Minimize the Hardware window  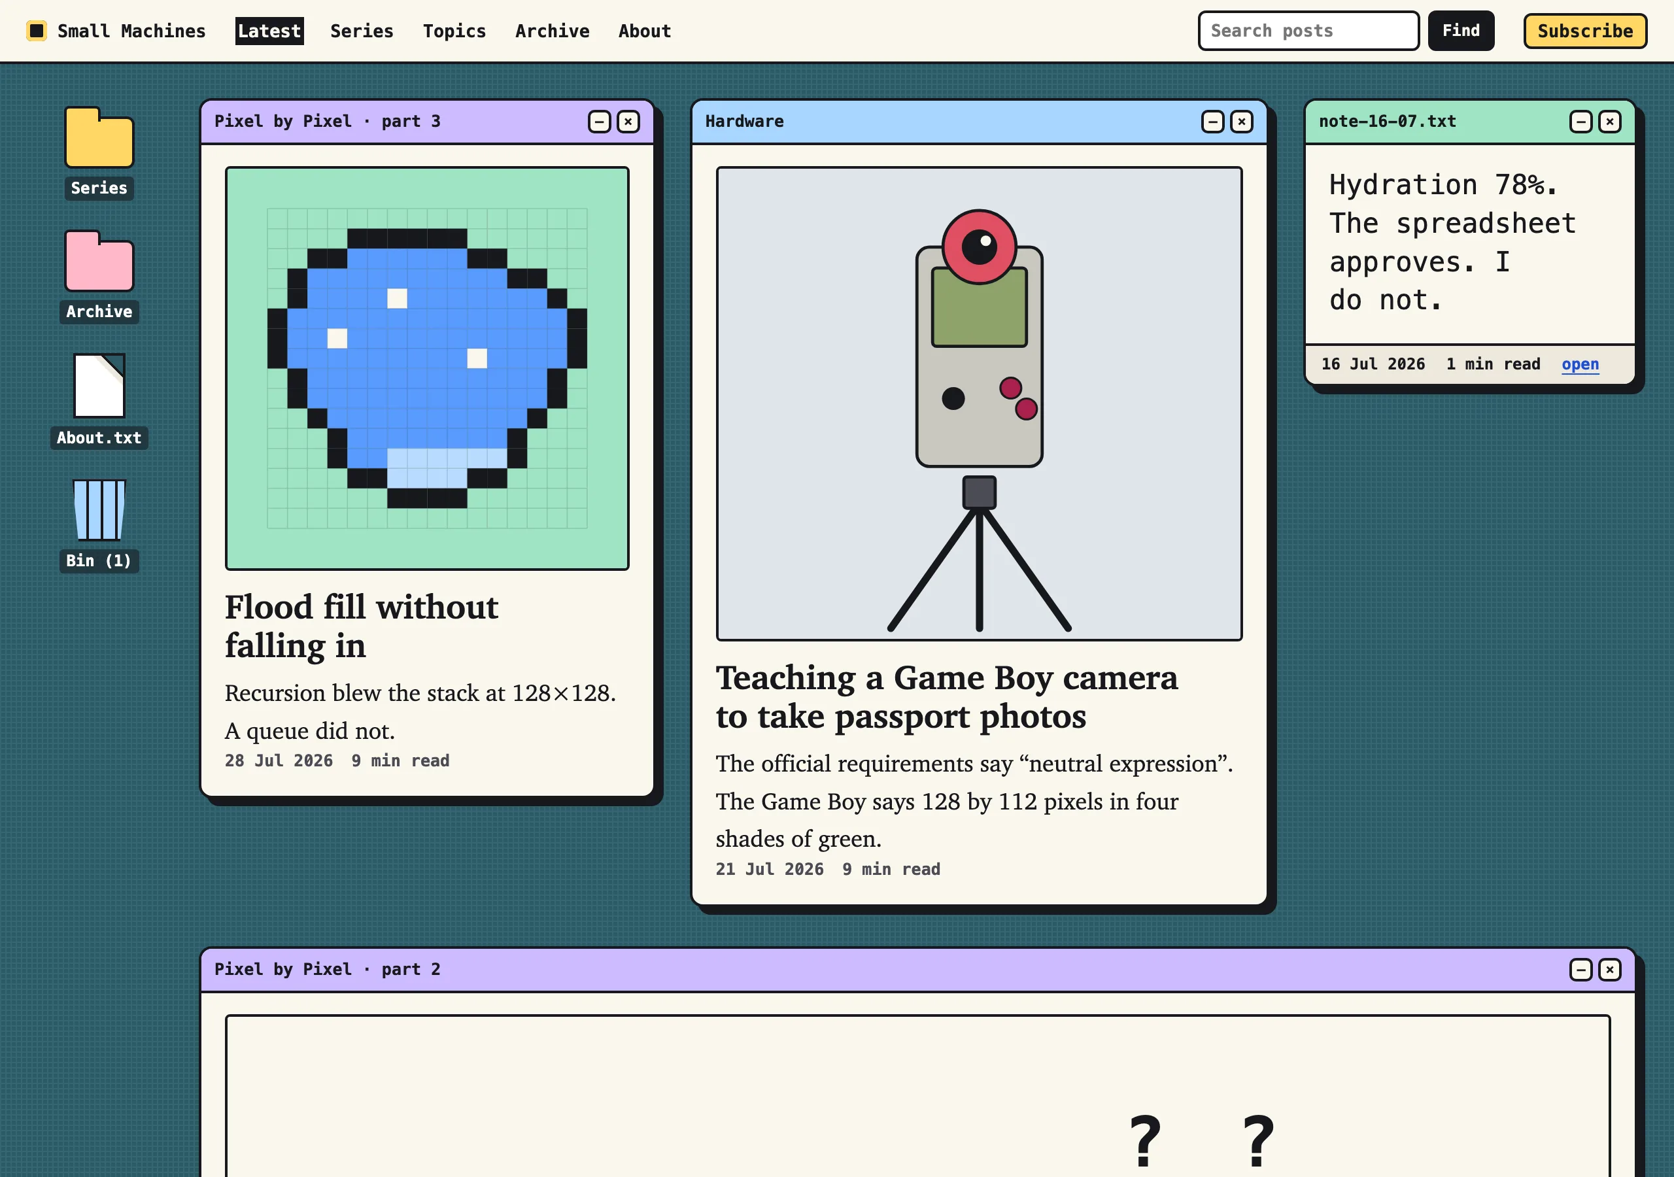click(x=1212, y=122)
